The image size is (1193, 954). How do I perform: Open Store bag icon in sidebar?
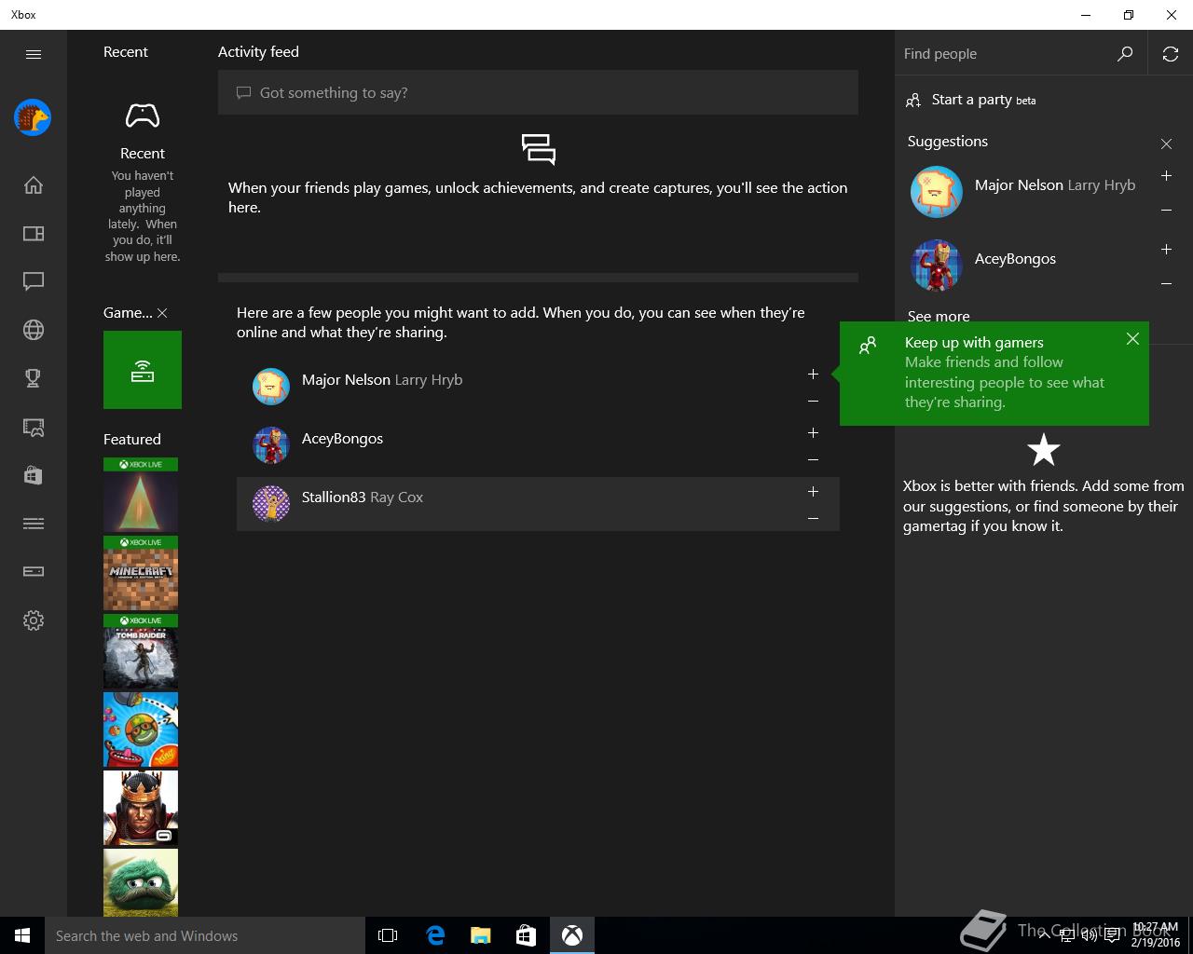[x=34, y=475]
